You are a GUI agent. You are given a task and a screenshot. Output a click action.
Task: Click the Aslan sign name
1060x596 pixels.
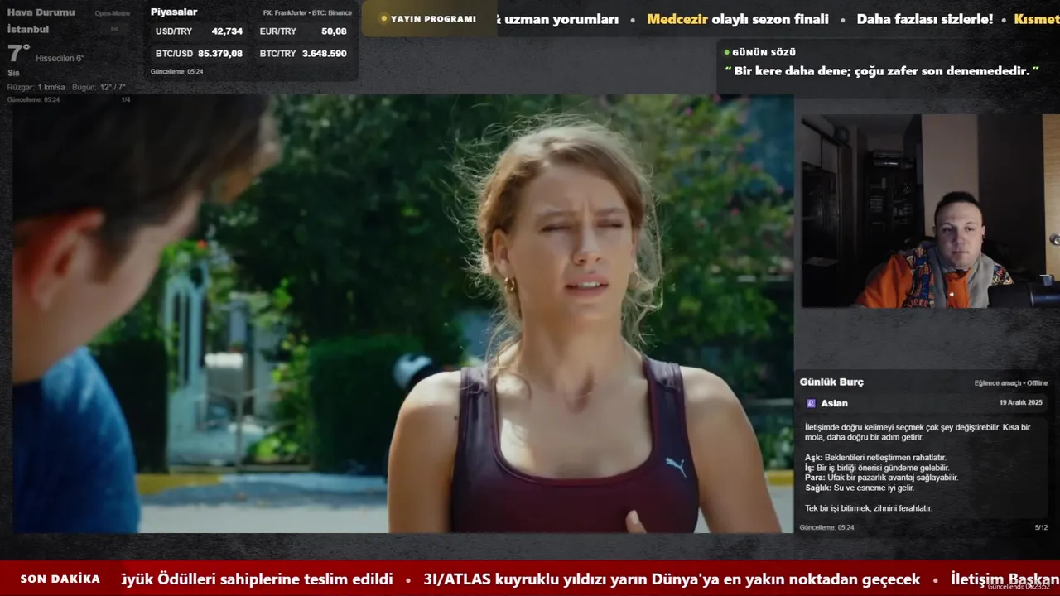[834, 403]
